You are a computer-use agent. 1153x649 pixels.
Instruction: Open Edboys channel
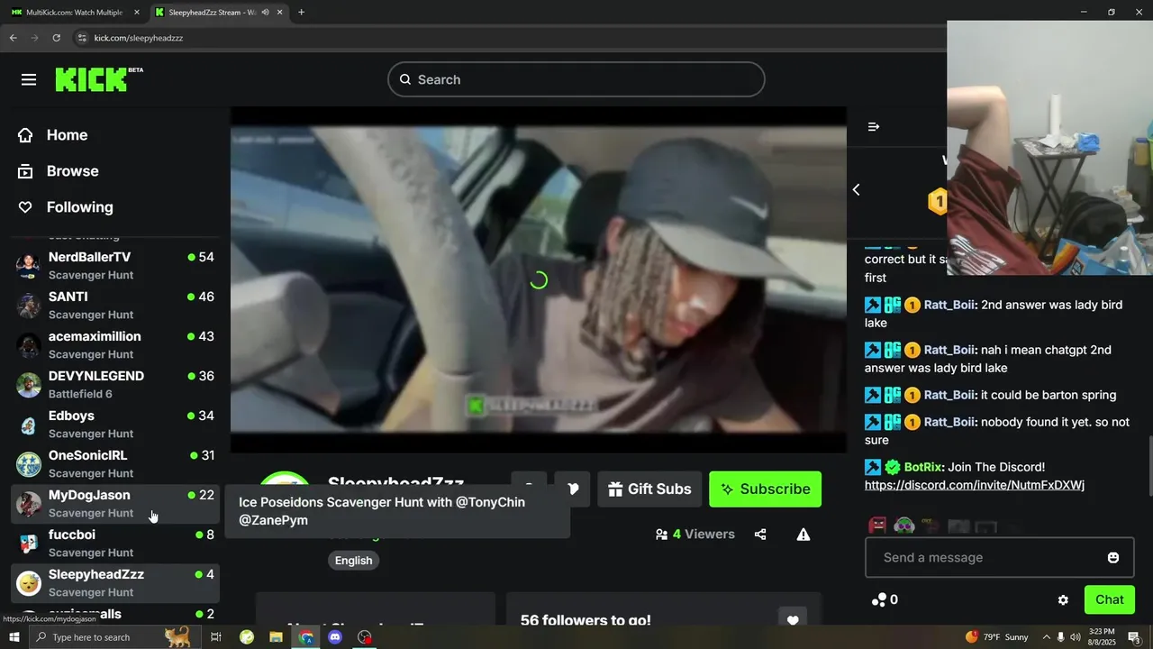[x=115, y=425]
